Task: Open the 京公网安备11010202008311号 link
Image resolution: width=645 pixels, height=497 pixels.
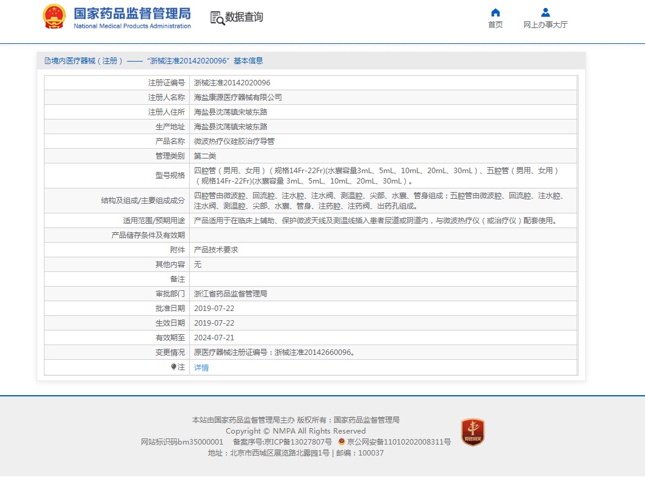Action: point(398,442)
